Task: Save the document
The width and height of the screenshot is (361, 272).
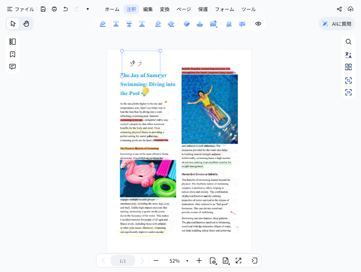Action: 43,9
